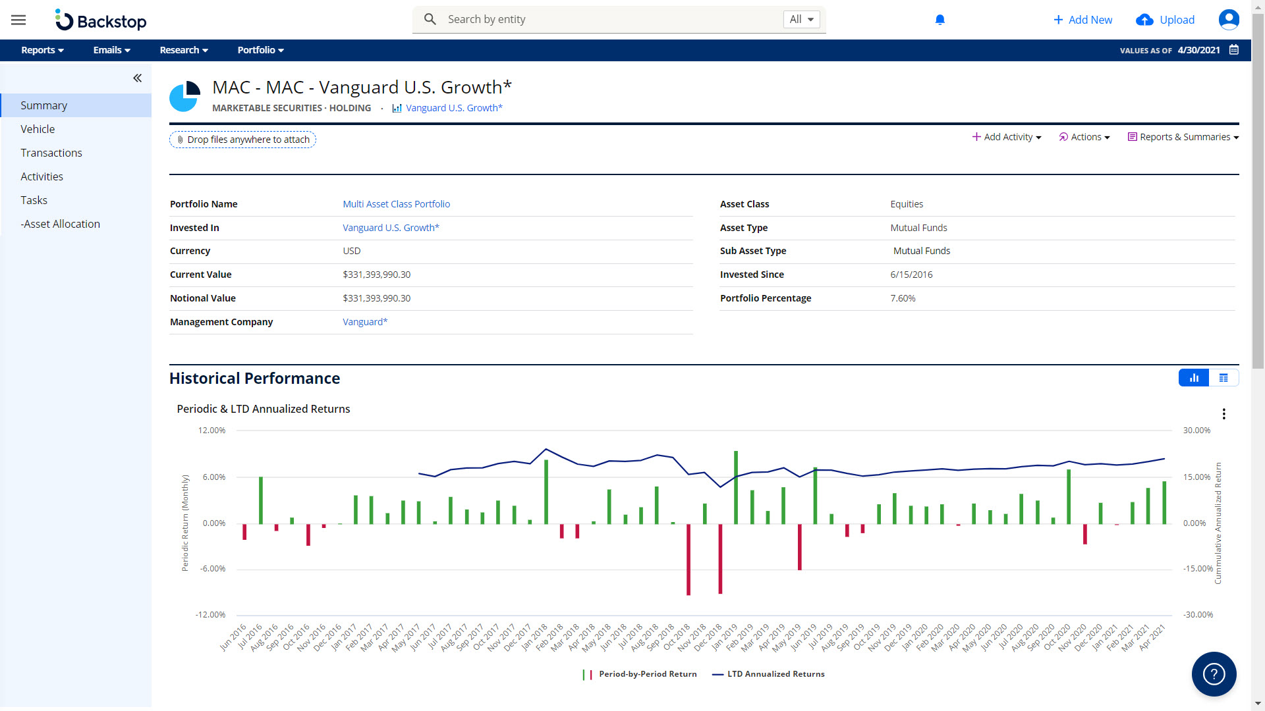Select Transactions in the sidebar

(x=51, y=153)
